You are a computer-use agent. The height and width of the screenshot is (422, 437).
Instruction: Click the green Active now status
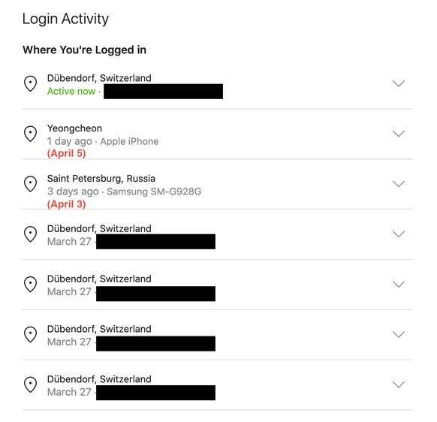(71, 91)
